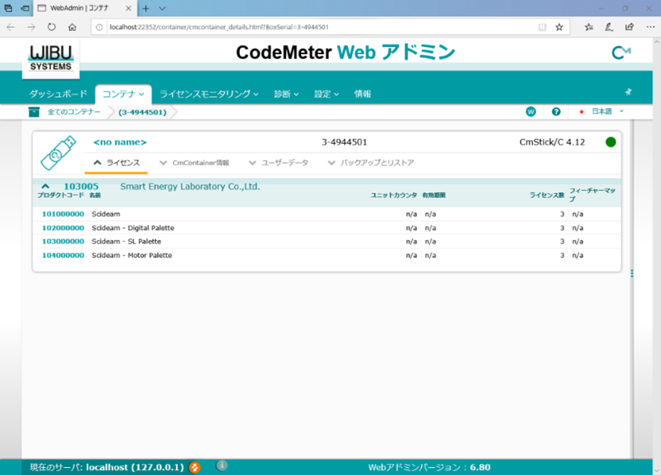Open browser more options ellipsis
661x475 pixels.
point(651,27)
